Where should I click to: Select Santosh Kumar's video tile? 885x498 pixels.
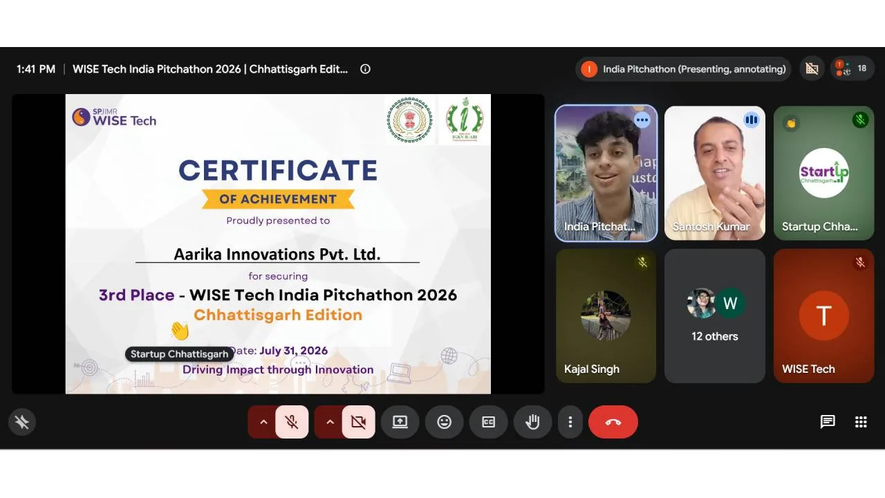coord(715,173)
